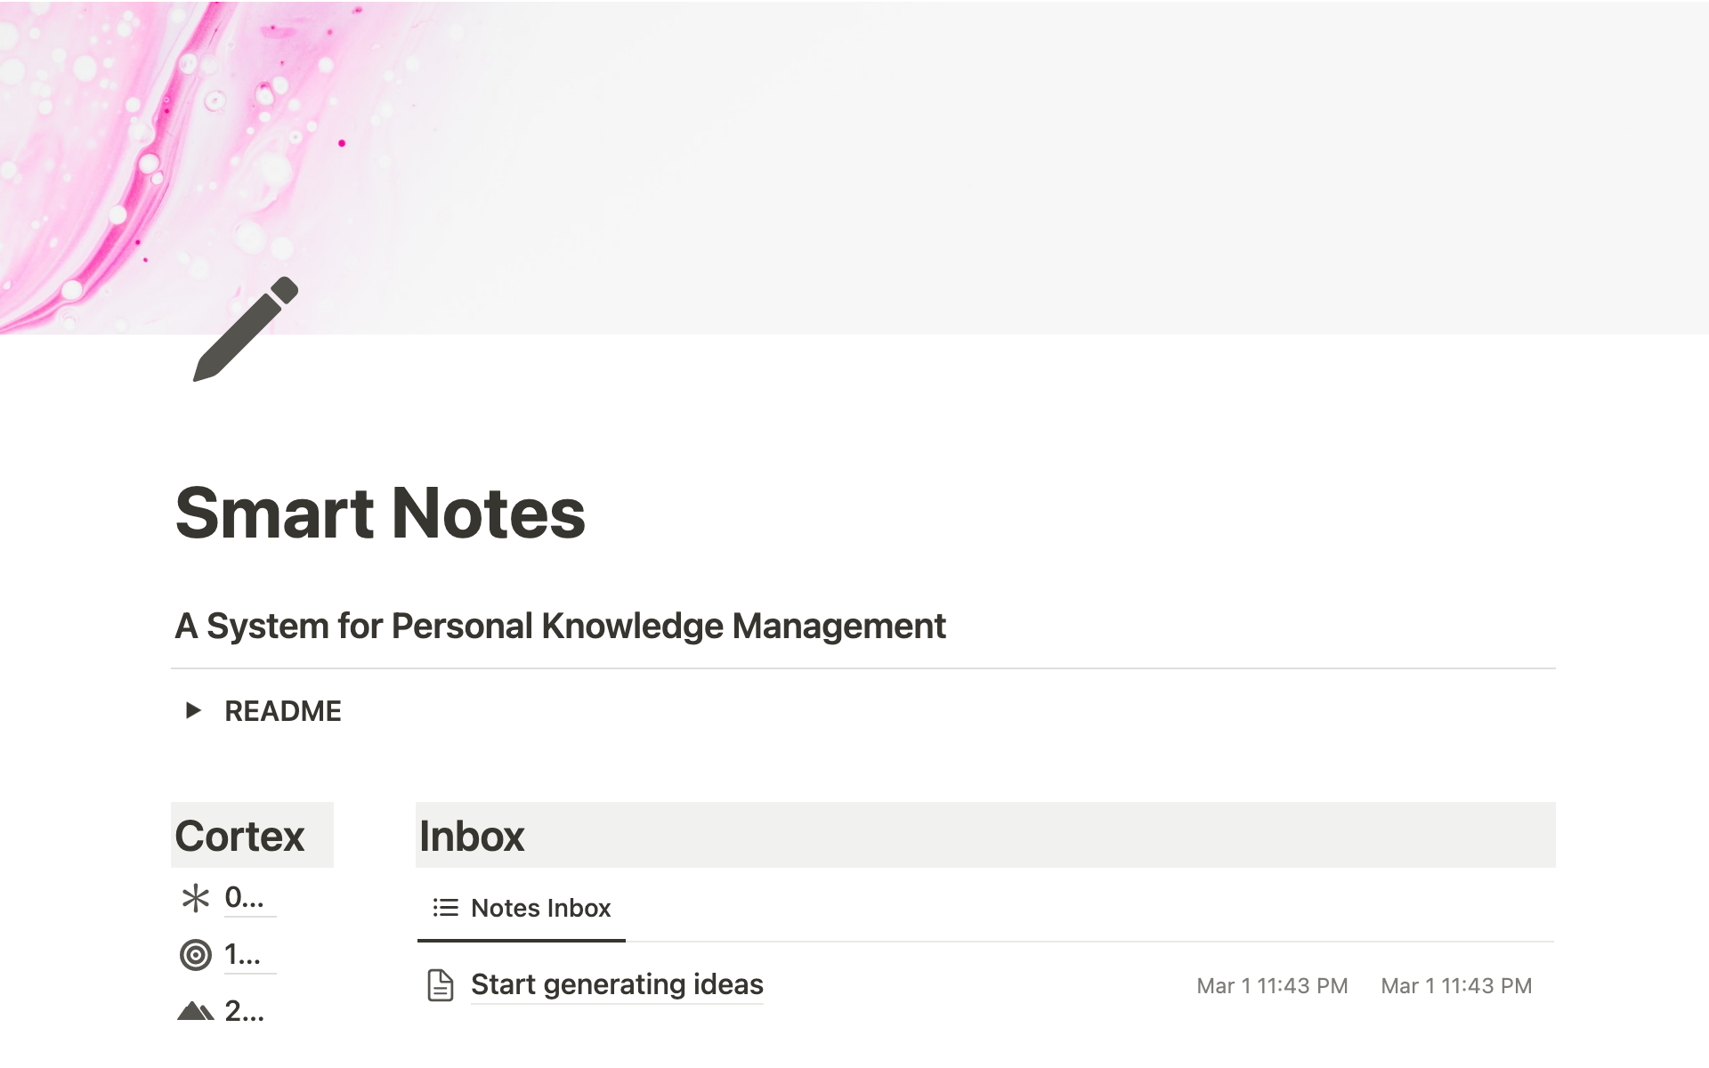Image resolution: width=1709 pixels, height=1068 pixels.
Task: Click the list icon beside Notes Inbox
Action: click(445, 908)
